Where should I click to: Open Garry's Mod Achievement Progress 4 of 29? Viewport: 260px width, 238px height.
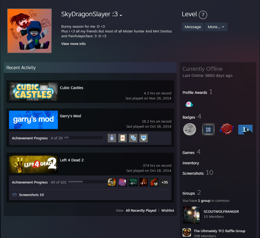37,138
